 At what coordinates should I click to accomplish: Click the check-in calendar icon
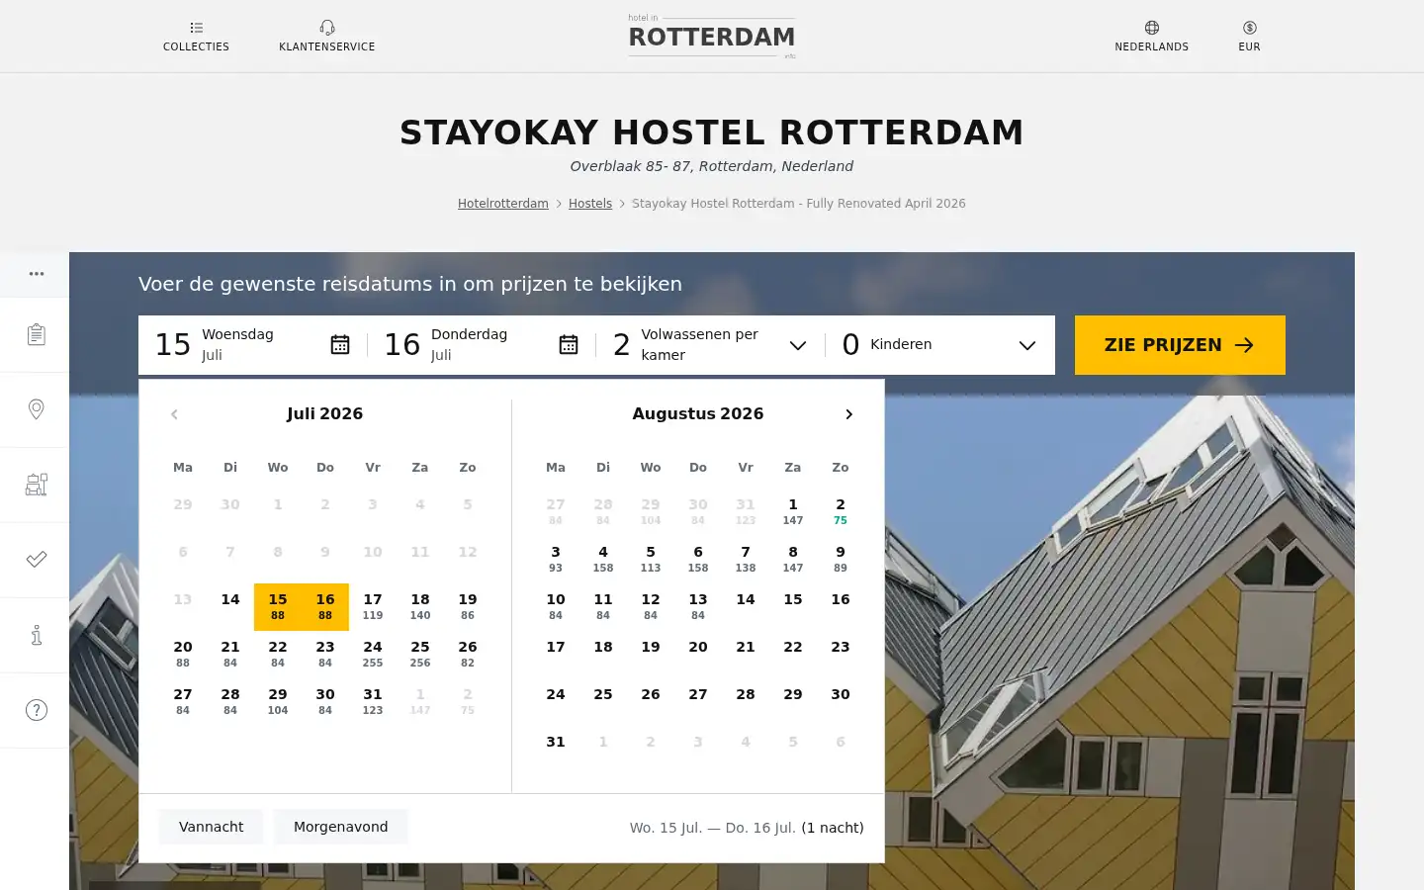340,344
